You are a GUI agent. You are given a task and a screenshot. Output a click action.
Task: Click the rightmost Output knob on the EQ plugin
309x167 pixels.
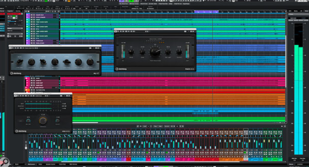90,62
